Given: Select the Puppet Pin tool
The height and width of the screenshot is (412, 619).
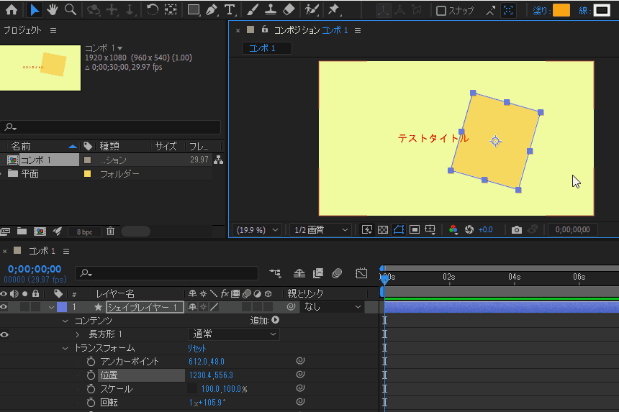Looking at the screenshot, I should point(333,9).
